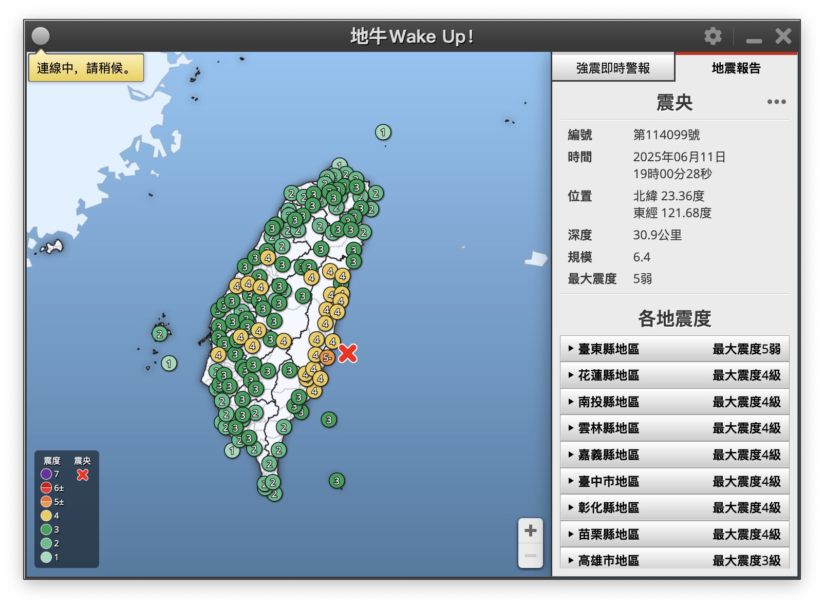Image resolution: width=824 pixels, height=607 pixels.
Task: Click the red X epicenter legend icon
Action: 83,475
